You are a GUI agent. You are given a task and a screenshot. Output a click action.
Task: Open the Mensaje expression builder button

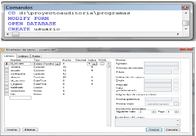coord(176,85)
